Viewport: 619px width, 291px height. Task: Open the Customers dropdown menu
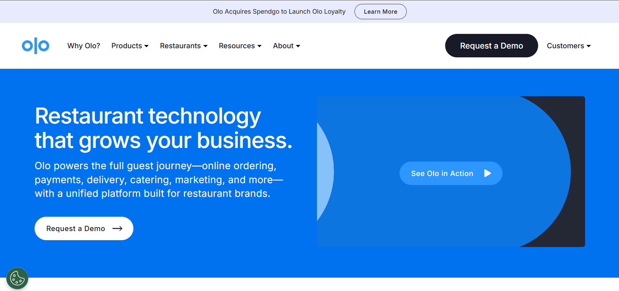[x=569, y=46]
